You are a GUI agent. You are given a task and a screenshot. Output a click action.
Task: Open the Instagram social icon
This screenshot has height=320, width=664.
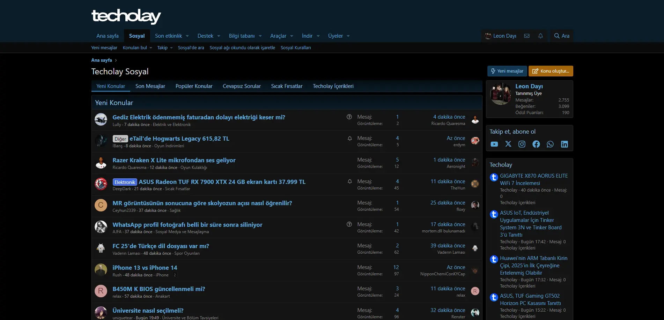tap(522, 144)
